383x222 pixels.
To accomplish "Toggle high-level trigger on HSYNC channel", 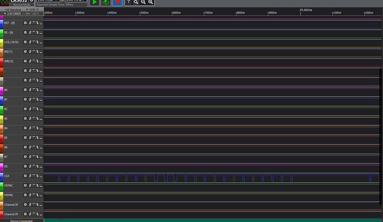I will tap(34, 195).
